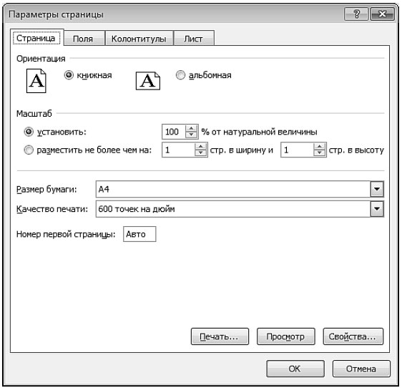
Task: Click the Качество печати label
Action: (52, 209)
